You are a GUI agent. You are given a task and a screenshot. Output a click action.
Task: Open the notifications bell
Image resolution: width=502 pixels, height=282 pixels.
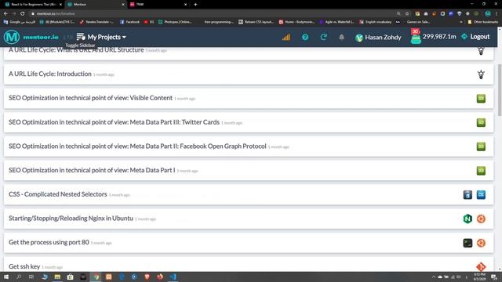click(342, 37)
